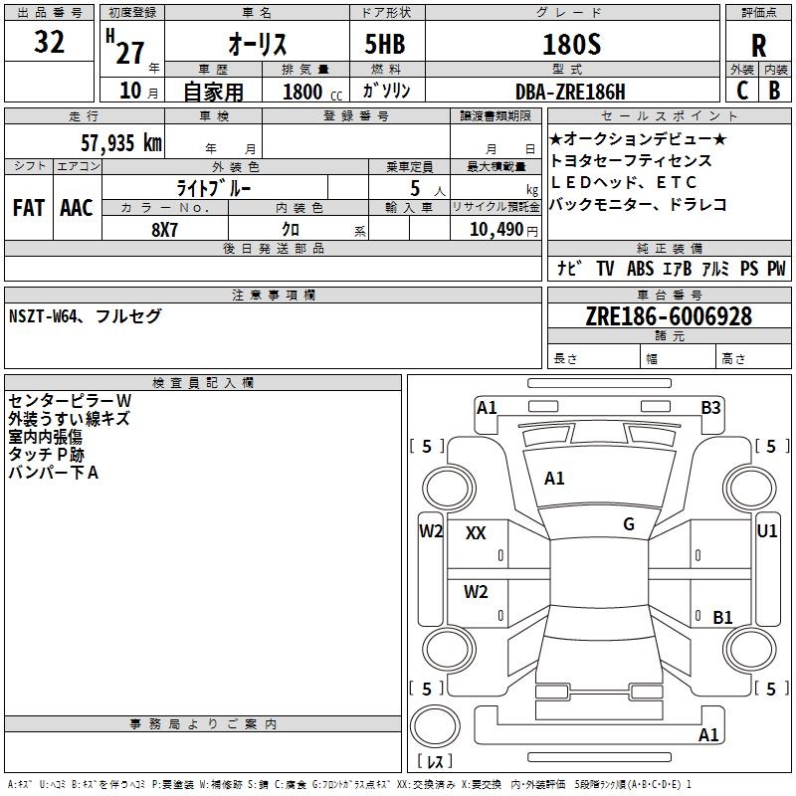The height and width of the screenshot is (796, 796).
Task: Click the アルミ equipment label
Action: click(x=715, y=268)
